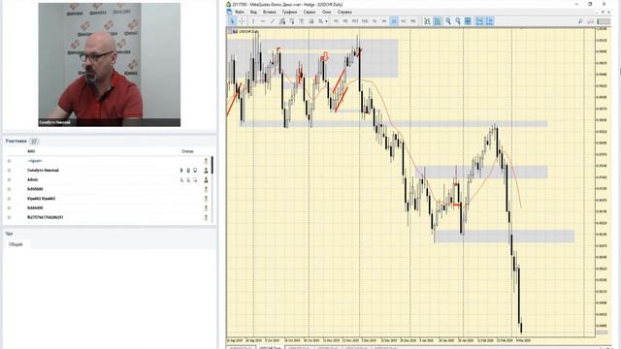Select the horizontal line drawing tool
621x349 pixels.
click(x=263, y=21)
